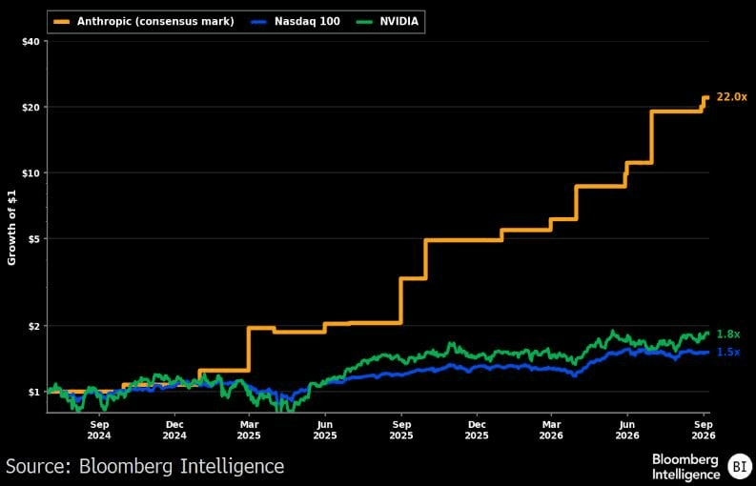Select the orange Anthropic legend swatch

62,22
